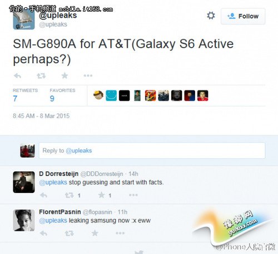This screenshot has height=254, width=278.
Task: Reply to D Dorresteijn's comment
Action: (x=43, y=195)
